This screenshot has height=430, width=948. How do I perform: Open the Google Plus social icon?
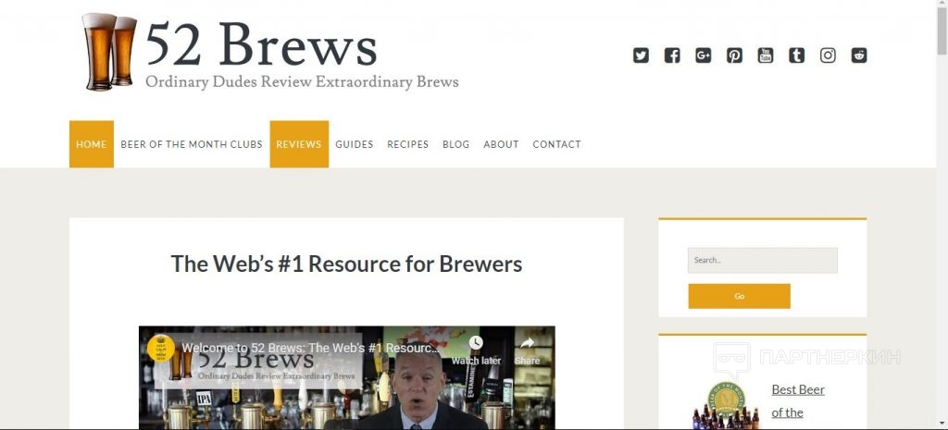tap(704, 55)
